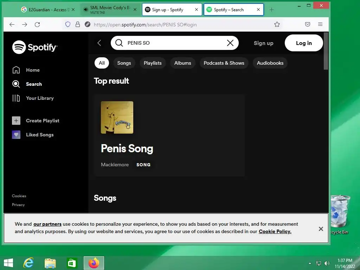
Task: Dismiss the cookie banner with X
Action: click(x=321, y=229)
